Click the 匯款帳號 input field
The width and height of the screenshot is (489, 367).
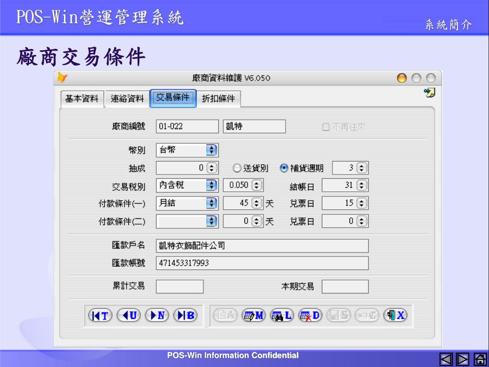[x=262, y=263]
